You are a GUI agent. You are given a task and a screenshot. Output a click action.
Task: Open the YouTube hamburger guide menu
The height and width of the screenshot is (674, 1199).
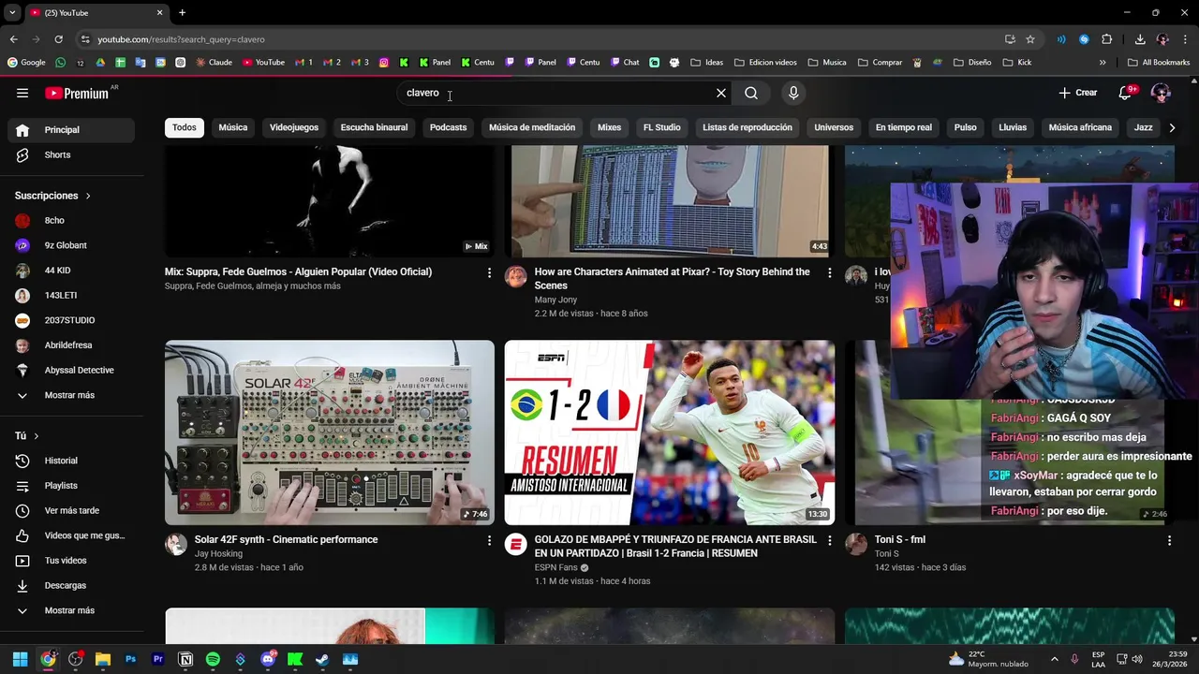pos(22,93)
